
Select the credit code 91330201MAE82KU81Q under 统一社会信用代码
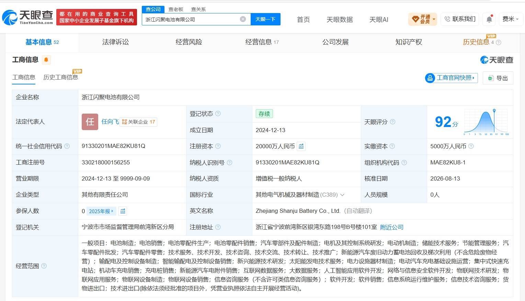[x=113, y=146]
